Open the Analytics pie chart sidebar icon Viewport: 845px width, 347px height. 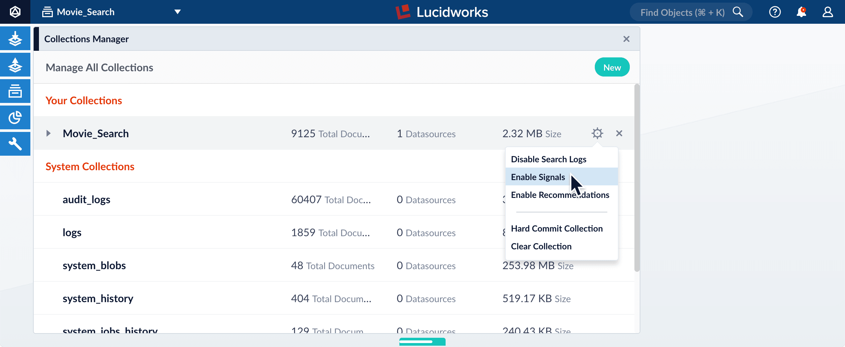[x=15, y=118]
